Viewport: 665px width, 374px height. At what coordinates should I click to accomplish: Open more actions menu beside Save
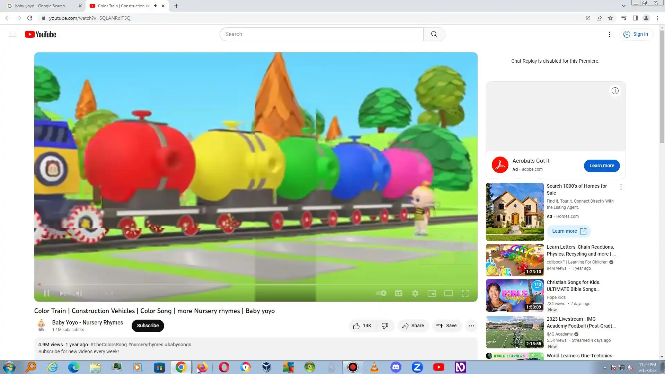tap(471, 326)
